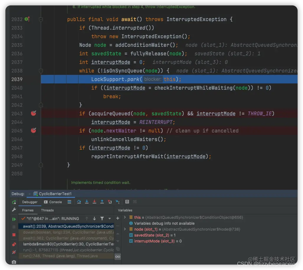Open frames filter options dropdown arrow

[x=109, y=219]
